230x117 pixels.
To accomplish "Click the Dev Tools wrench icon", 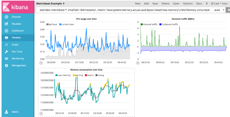I will (7, 51).
